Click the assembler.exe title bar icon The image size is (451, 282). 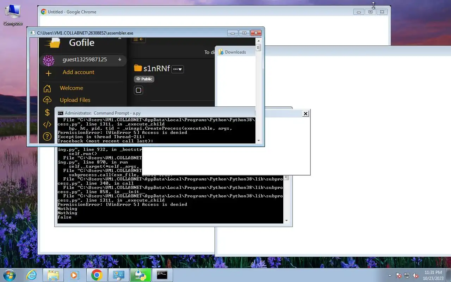[32, 33]
